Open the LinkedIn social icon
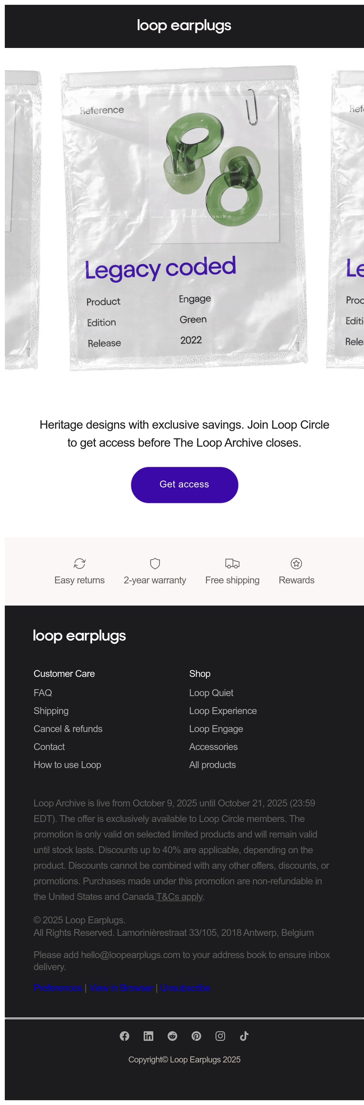 [148, 1036]
